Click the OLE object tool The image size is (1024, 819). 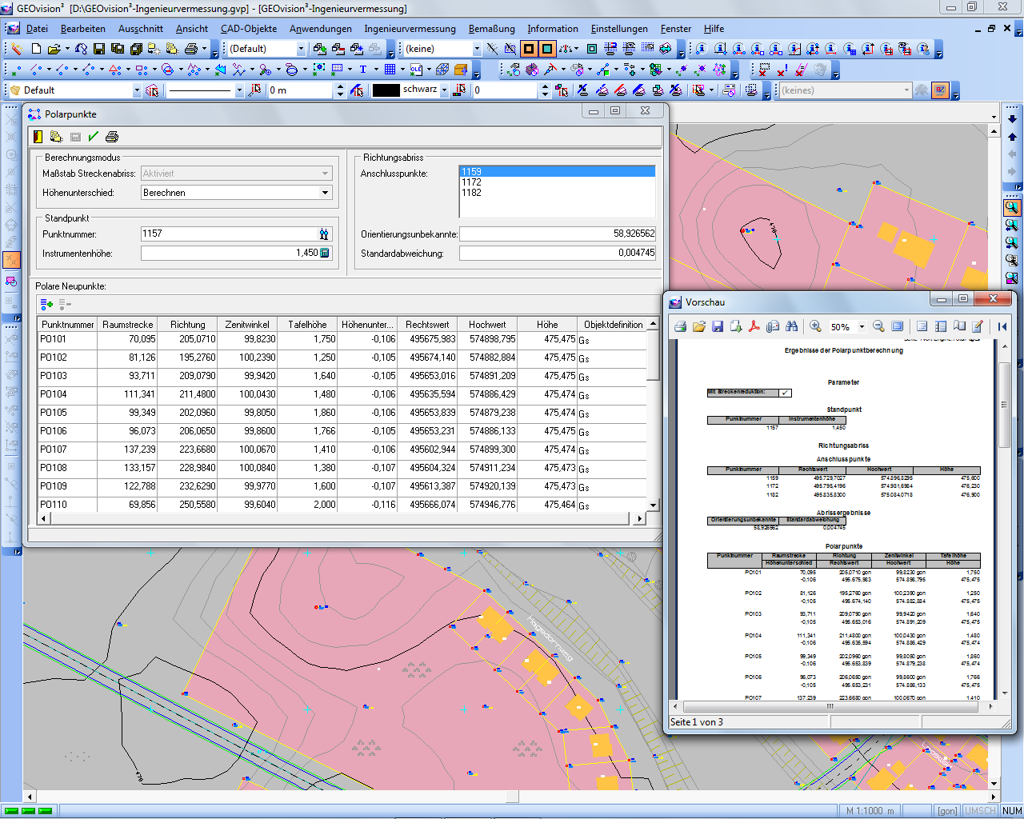(416, 70)
